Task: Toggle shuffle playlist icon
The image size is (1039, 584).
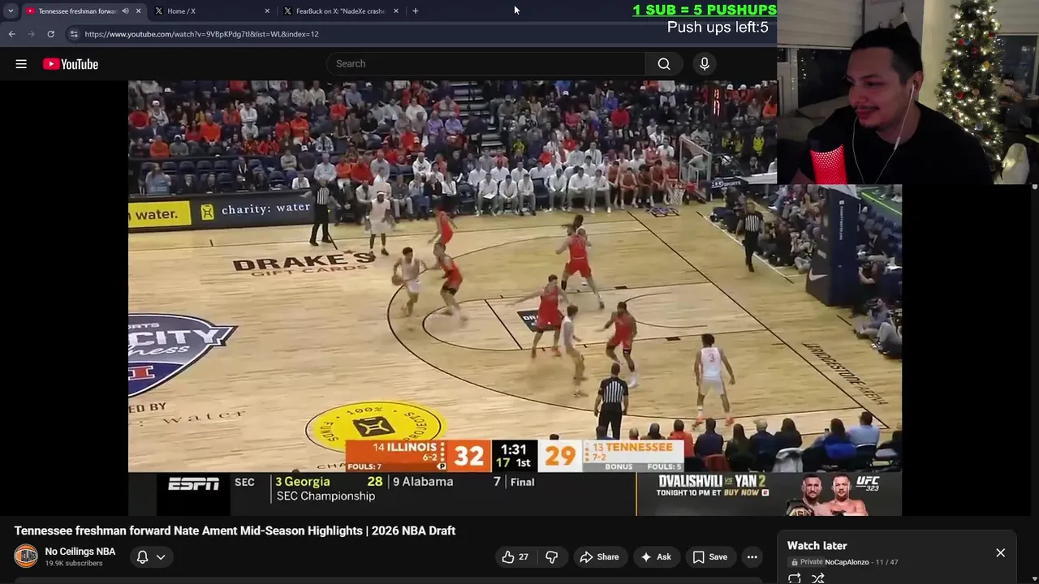Action: coord(818,578)
